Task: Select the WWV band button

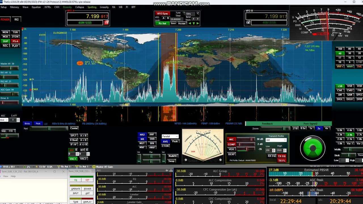Action: click(x=349, y=67)
